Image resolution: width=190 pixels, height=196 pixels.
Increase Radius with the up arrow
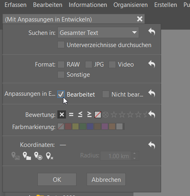(x=134, y=153)
